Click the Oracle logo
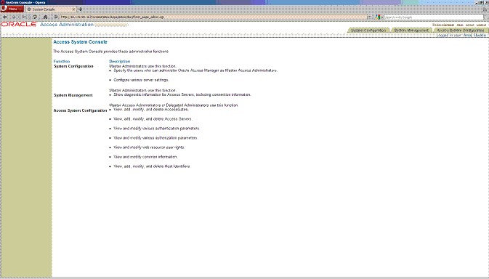The image size is (489, 279). pos(19,24)
